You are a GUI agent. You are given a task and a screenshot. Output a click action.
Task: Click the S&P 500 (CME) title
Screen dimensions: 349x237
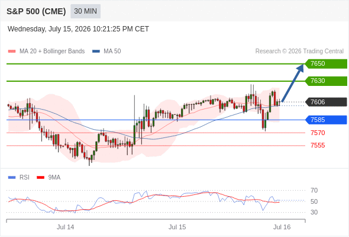pyautogui.click(x=36, y=11)
